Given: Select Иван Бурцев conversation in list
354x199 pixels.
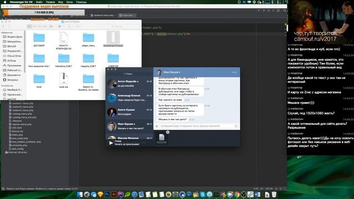Looking at the screenshot, I should click(x=129, y=126).
